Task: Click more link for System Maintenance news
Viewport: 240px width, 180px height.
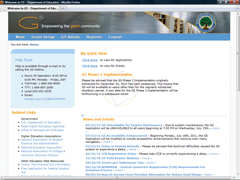Action: click(x=216, y=128)
